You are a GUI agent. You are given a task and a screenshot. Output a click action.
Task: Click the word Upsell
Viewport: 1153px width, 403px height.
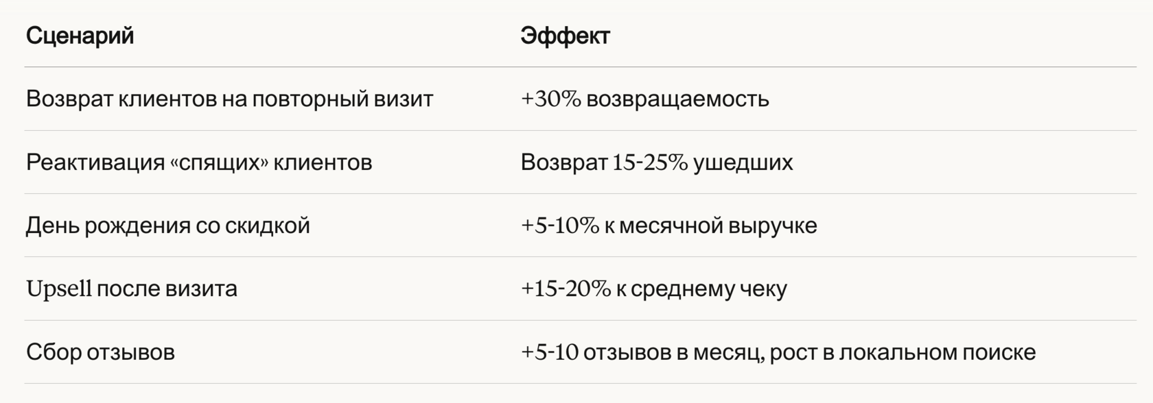pos(59,289)
